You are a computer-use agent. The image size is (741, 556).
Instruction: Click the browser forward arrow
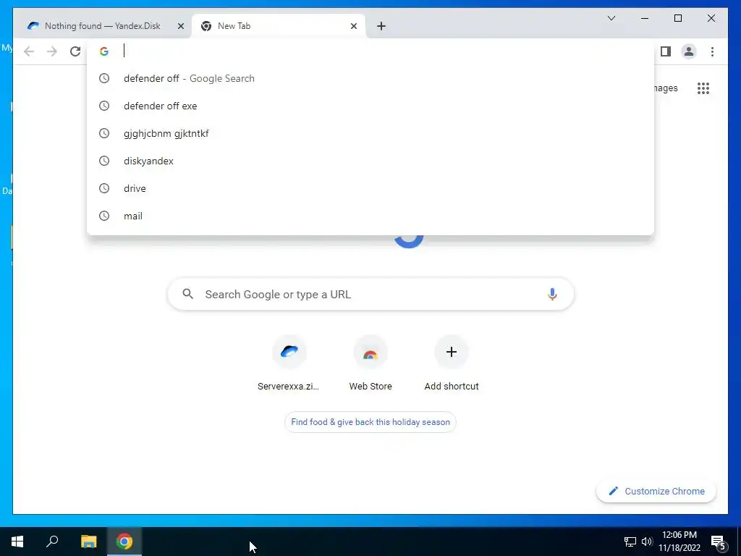(x=52, y=51)
